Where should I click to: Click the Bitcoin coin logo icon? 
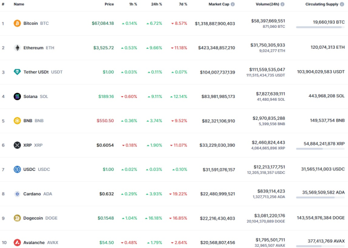[17, 23]
